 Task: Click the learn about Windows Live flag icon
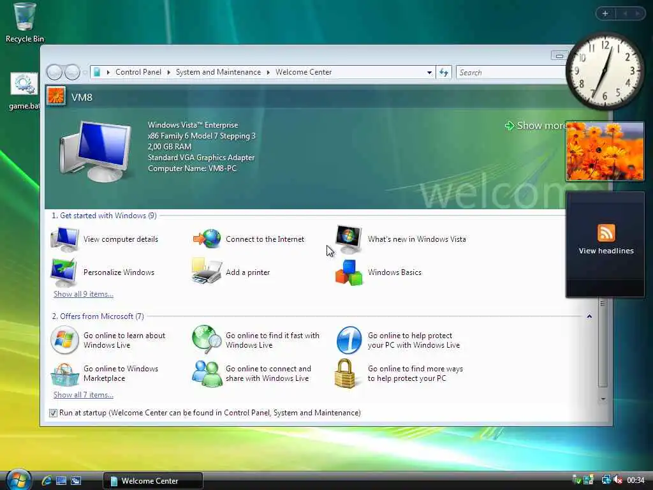point(64,340)
